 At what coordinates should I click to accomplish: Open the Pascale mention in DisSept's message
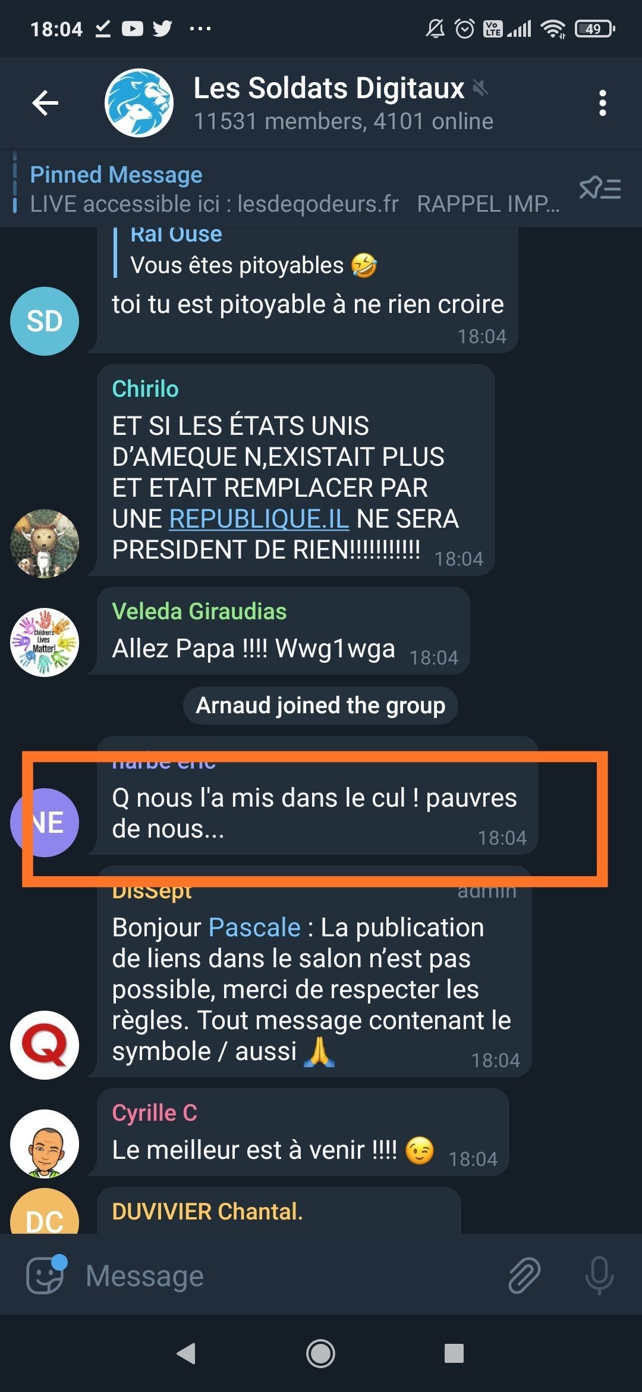click(254, 927)
